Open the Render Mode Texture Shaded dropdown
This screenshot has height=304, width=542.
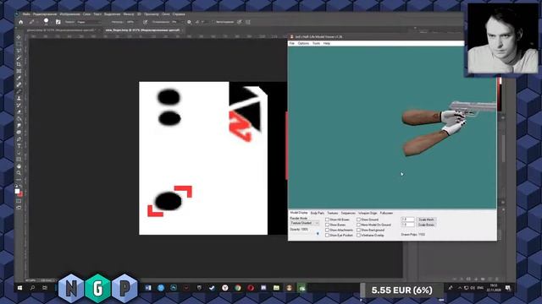(x=305, y=223)
